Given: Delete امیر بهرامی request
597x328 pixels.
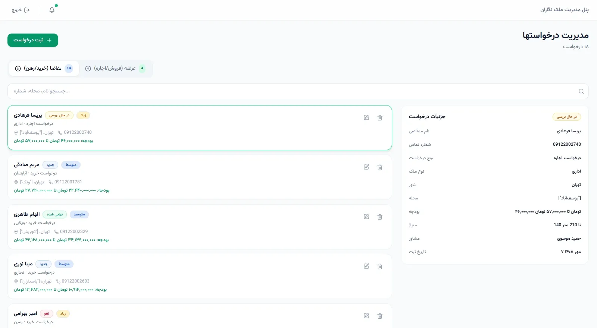Looking at the screenshot, I should [x=380, y=316].
